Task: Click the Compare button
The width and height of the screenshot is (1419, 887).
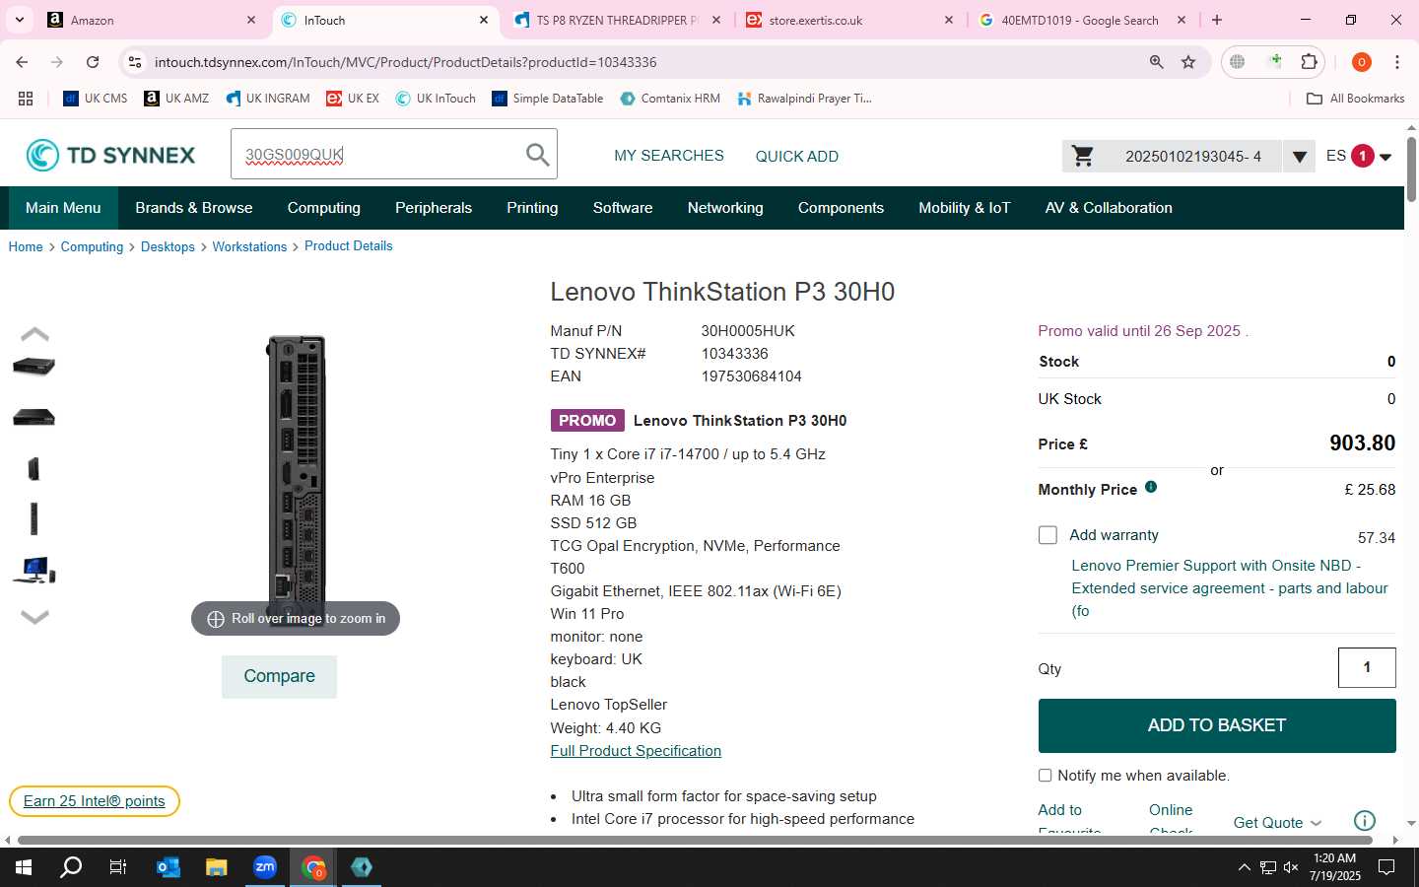Action: pyautogui.click(x=279, y=676)
